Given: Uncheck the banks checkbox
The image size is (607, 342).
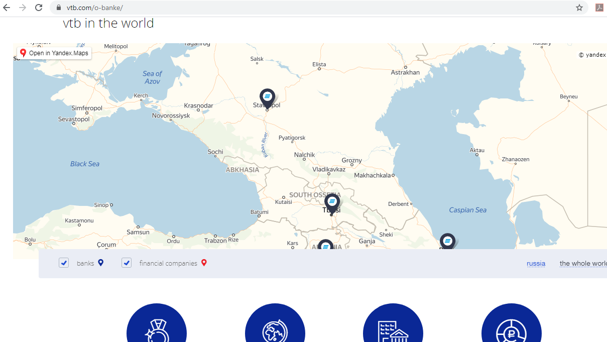Looking at the screenshot, I should [64, 263].
